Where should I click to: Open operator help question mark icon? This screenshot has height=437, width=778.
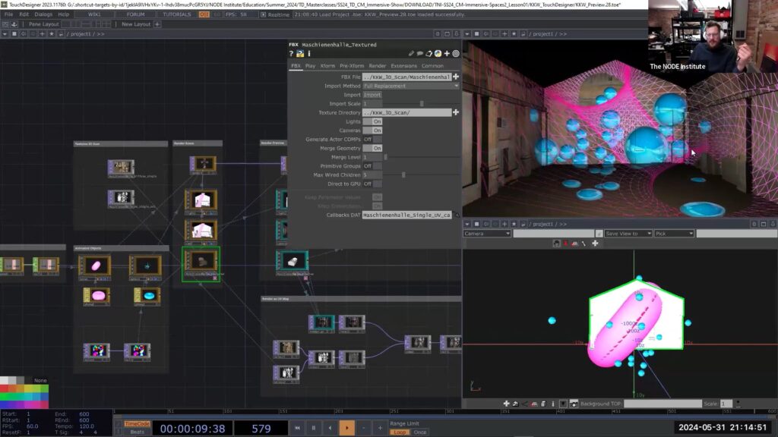291,54
